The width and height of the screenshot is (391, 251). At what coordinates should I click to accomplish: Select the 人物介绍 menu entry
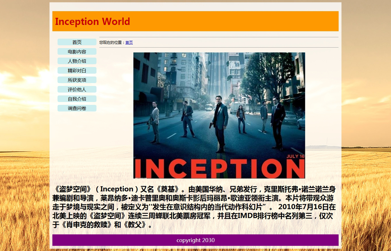(x=77, y=61)
